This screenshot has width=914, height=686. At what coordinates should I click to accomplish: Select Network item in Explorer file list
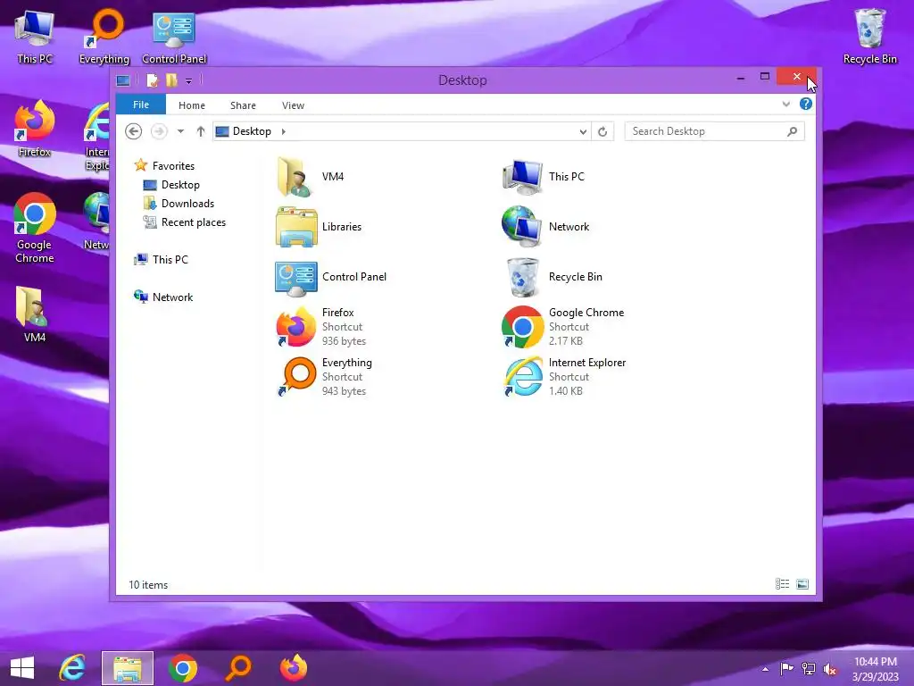[545, 227]
